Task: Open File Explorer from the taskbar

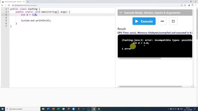Action: coord(43,109)
